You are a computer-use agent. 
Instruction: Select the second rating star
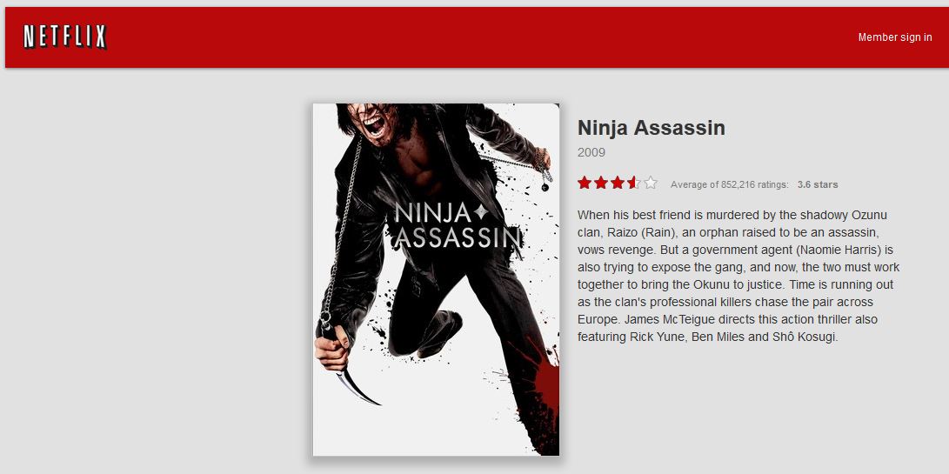600,183
